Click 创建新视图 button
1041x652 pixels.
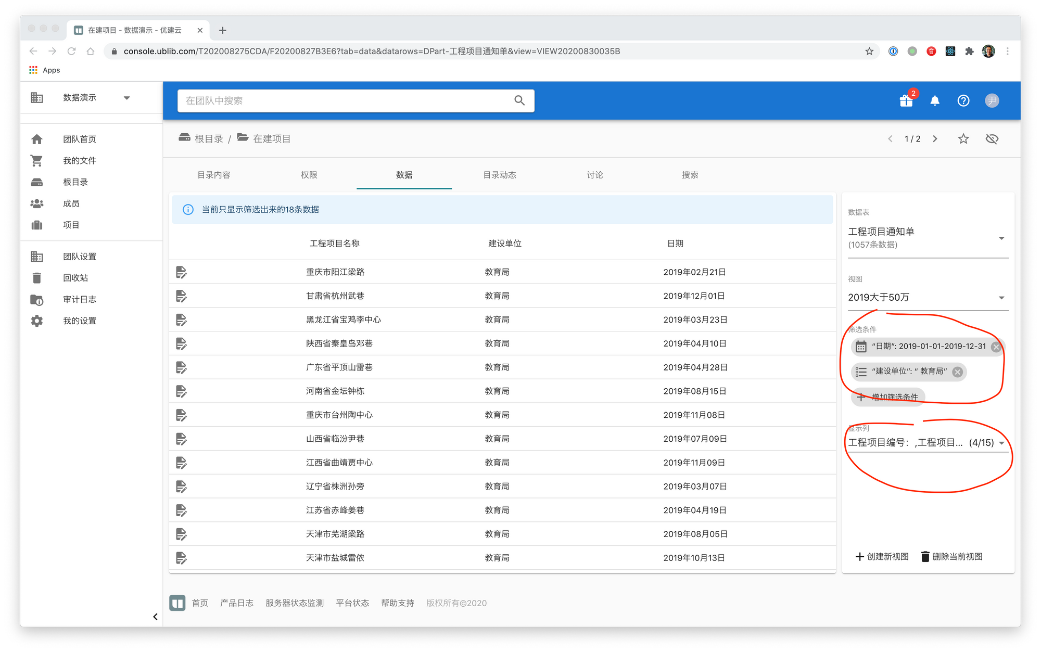[x=882, y=557]
